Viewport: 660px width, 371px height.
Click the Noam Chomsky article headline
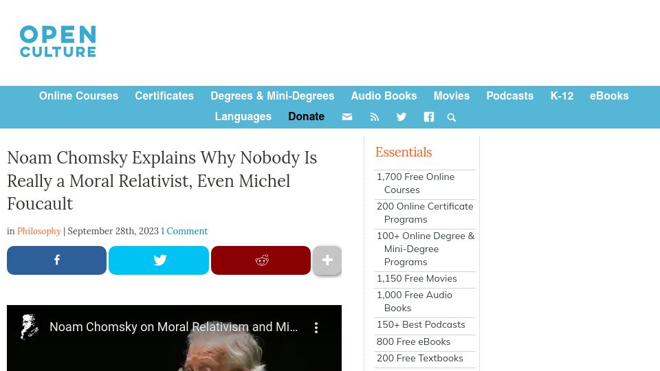click(x=162, y=181)
